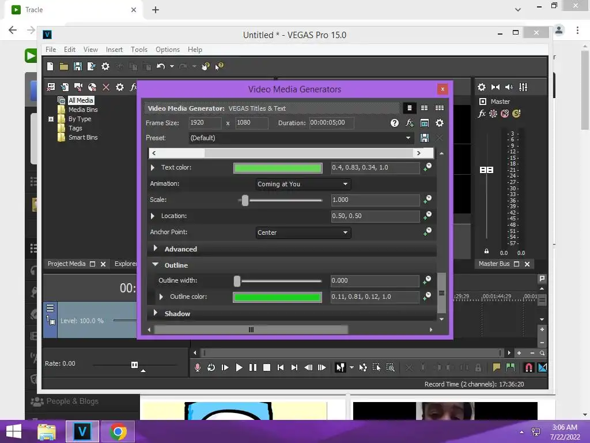
Task: Expand the Text color triangle
Action: tap(152, 167)
